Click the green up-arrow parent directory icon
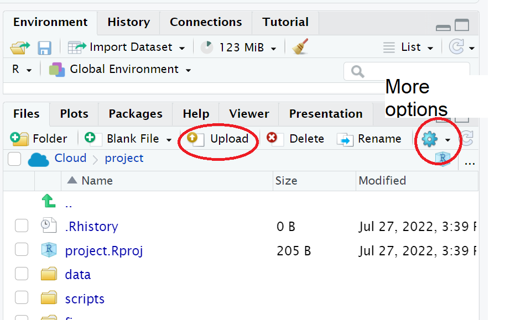 (x=49, y=202)
